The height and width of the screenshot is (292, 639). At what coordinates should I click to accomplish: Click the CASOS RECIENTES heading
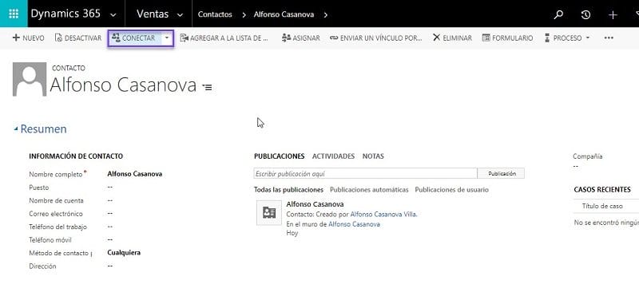[x=602, y=190]
